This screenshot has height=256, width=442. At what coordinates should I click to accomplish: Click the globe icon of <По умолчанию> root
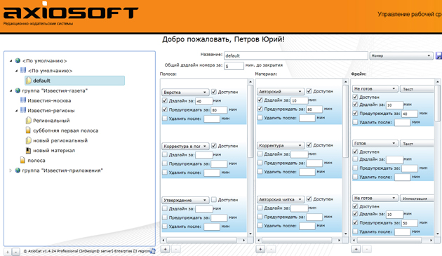pyautogui.click(x=18, y=60)
